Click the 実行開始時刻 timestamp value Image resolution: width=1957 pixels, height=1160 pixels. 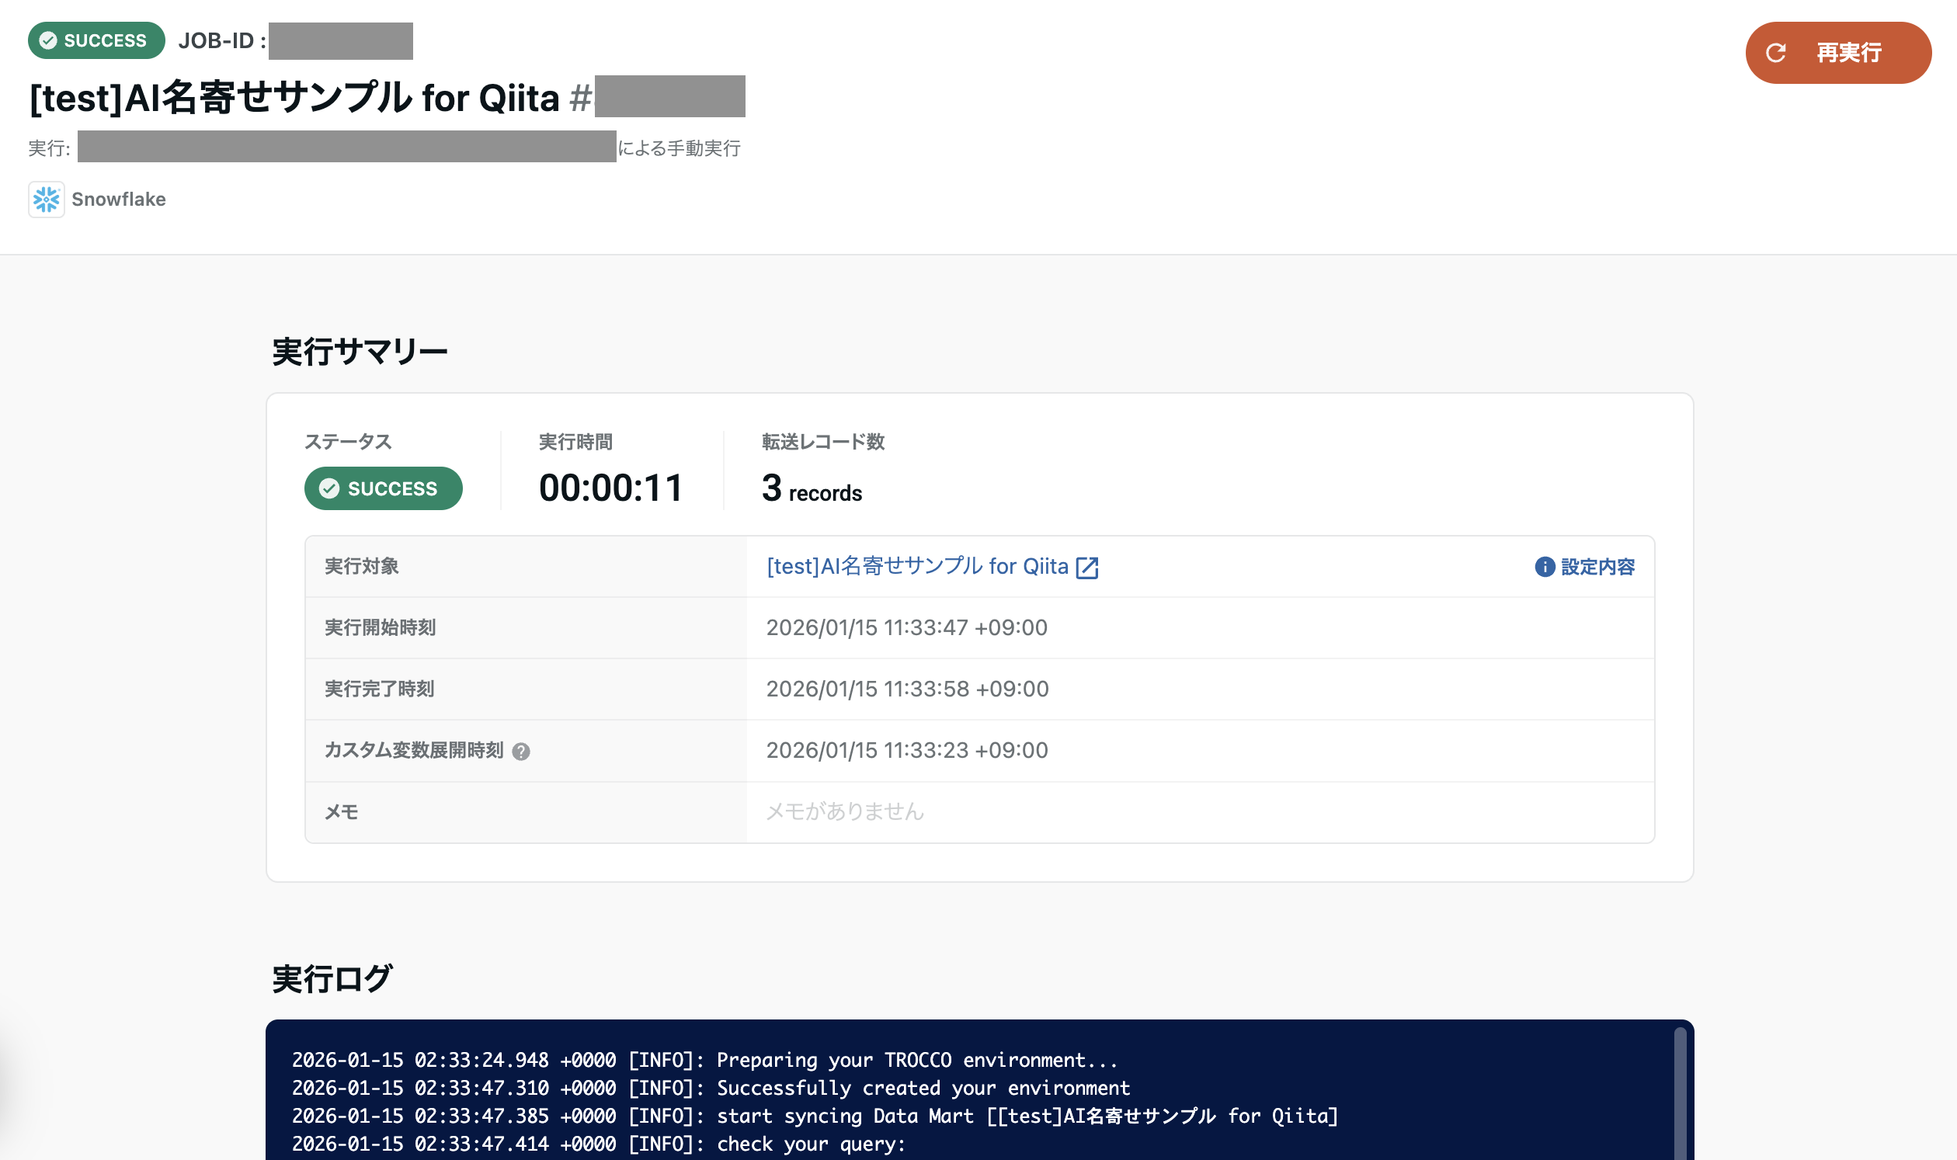point(906,627)
